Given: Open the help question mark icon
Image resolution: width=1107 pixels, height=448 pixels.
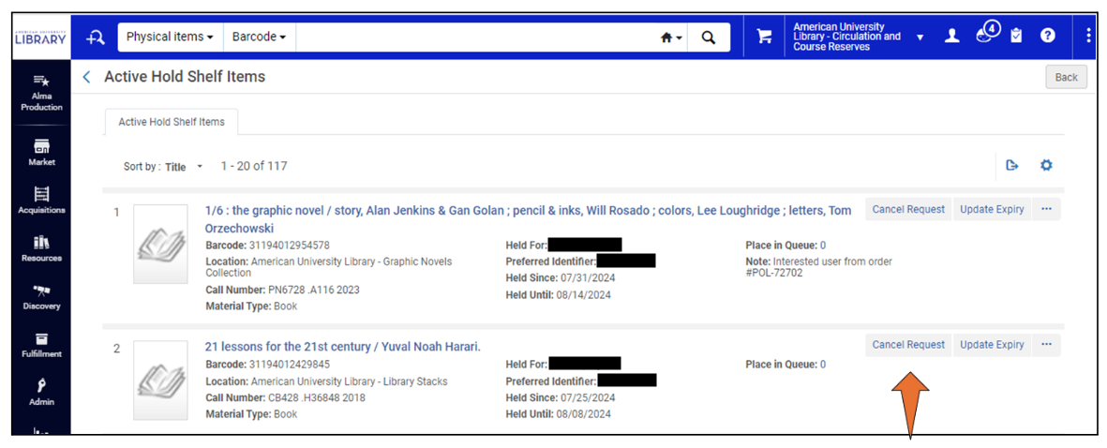Looking at the screenshot, I should pos(1048,37).
